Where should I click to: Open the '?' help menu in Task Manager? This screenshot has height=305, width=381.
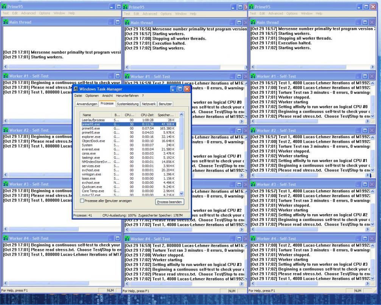coord(143,96)
